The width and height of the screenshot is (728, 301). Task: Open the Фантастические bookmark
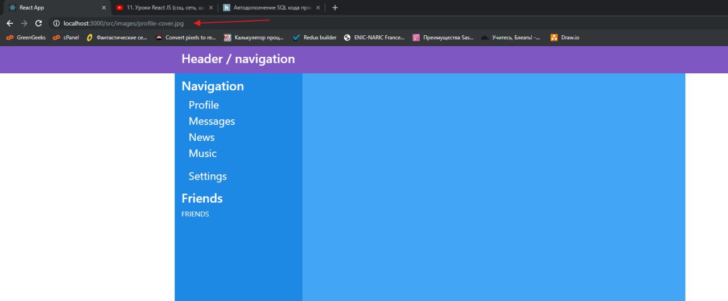point(117,37)
